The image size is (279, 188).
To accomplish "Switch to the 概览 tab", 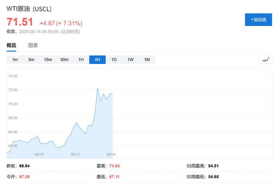I will pyautogui.click(x=12, y=46).
